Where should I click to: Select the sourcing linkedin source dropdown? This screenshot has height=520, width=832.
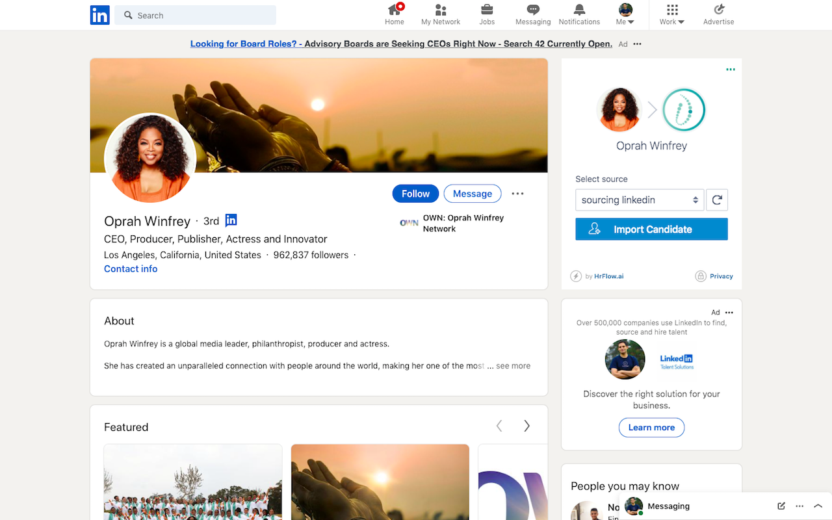(640, 200)
